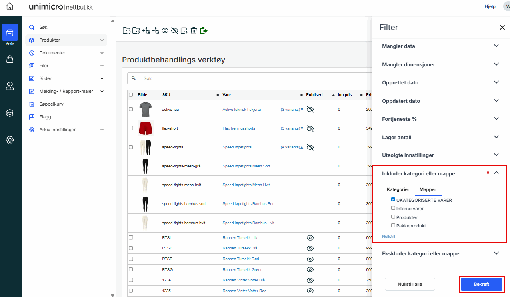This screenshot has width=510, height=297.
Task: Click the remove category tree icon
Action: 155,31
